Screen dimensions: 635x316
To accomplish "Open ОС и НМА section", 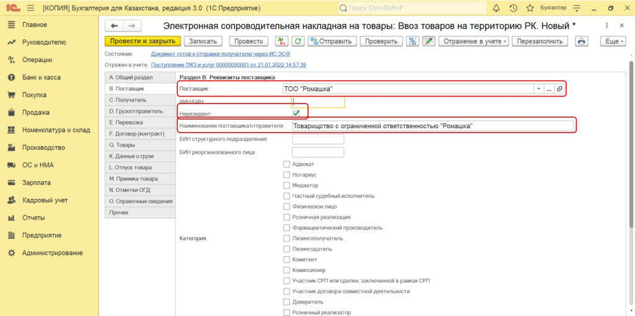I will pos(38,165).
